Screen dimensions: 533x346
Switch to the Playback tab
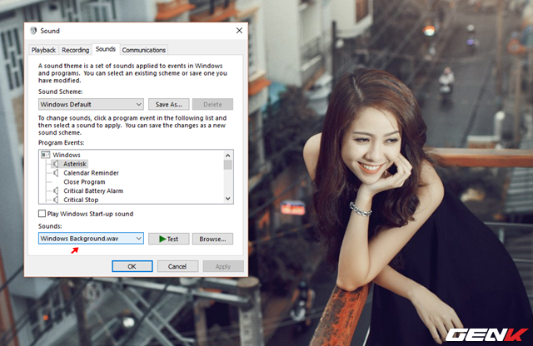[x=43, y=50]
